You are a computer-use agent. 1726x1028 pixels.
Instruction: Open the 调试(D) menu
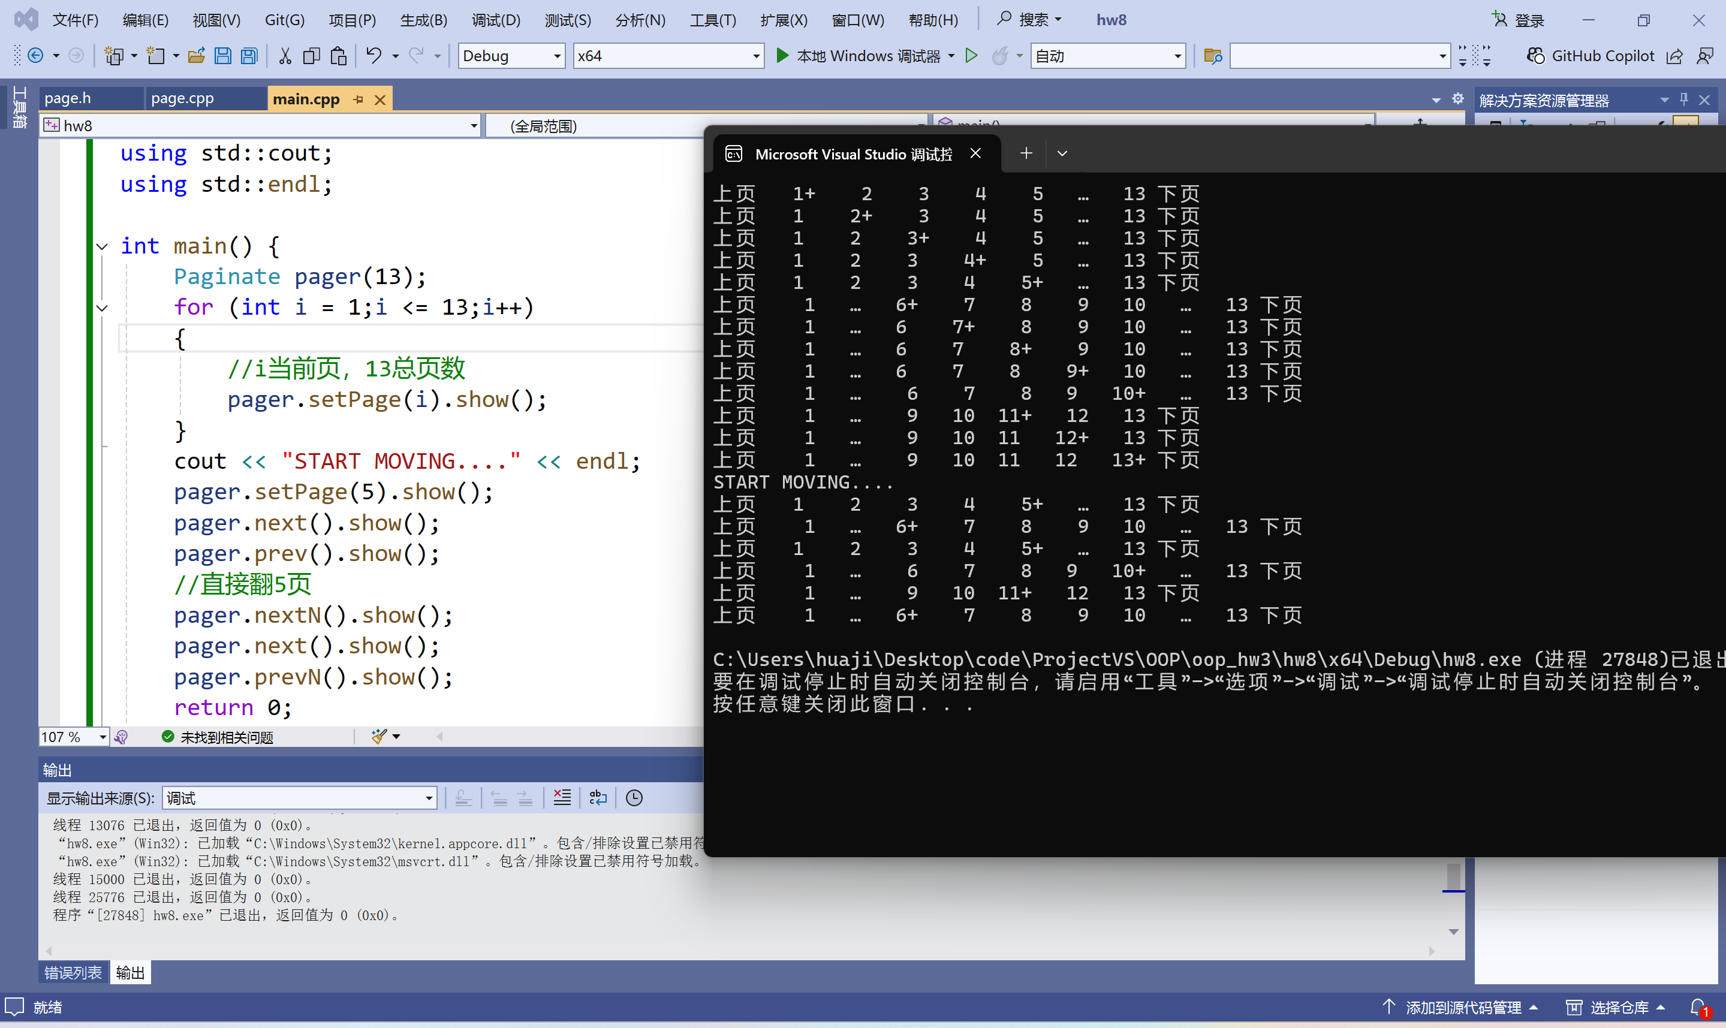495,20
